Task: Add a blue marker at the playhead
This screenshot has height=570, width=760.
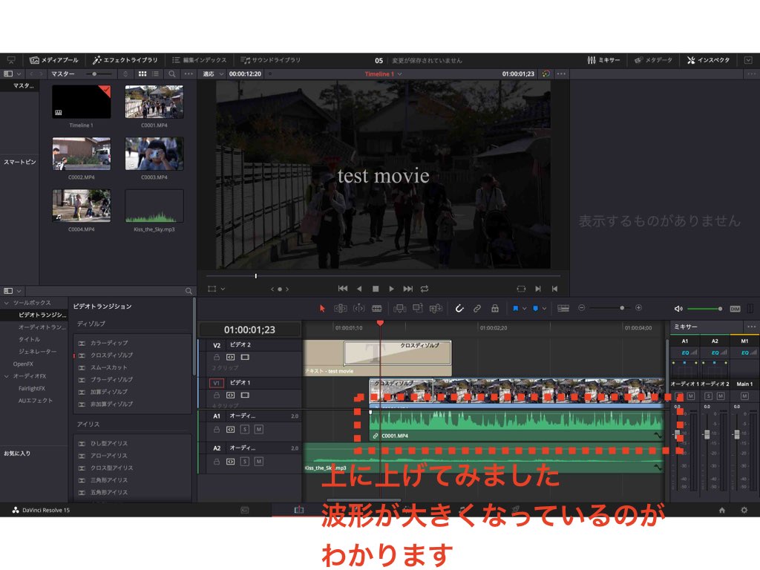Action: click(536, 308)
